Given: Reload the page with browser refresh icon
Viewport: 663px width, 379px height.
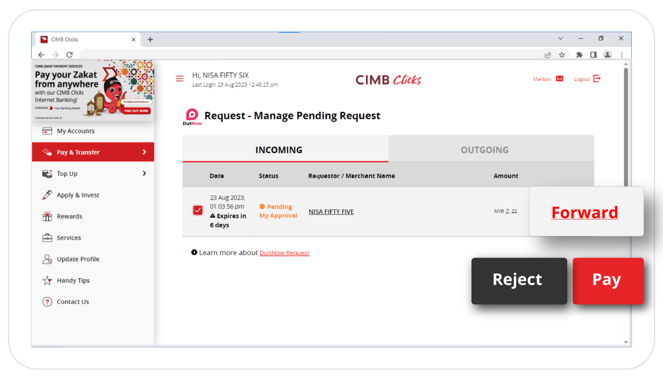Looking at the screenshot, I should [70, 55].
